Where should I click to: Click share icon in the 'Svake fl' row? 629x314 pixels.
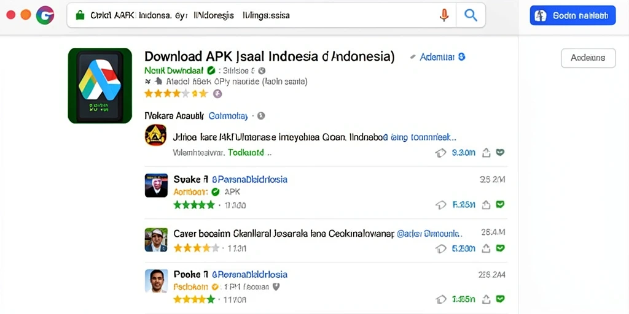pyautogui.click(x=486, y=205)
